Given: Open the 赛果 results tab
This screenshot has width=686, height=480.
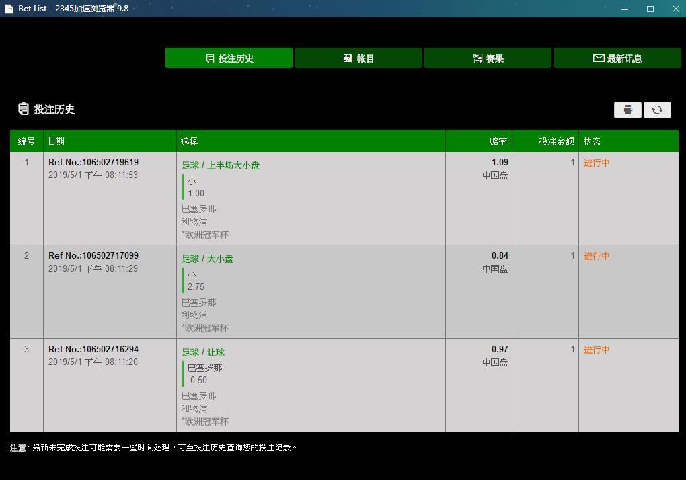Looking at the screenshot, I should (488, 58).
